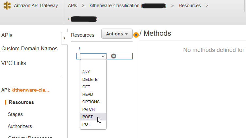Select POST from the method list
Screen dimensions: 246x138
(x=93, y=117)
